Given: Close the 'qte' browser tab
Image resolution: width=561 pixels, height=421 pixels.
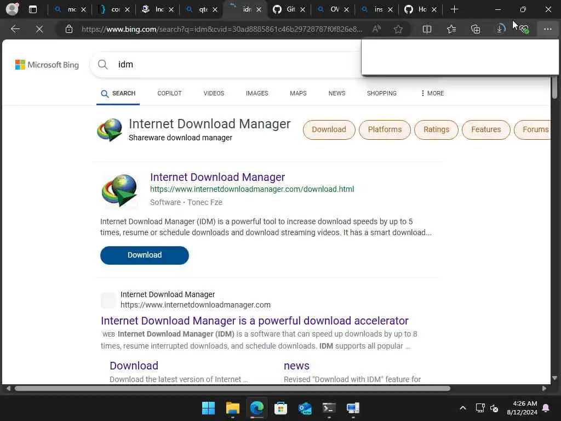Looking at the screenshot, I should point(215,10).
